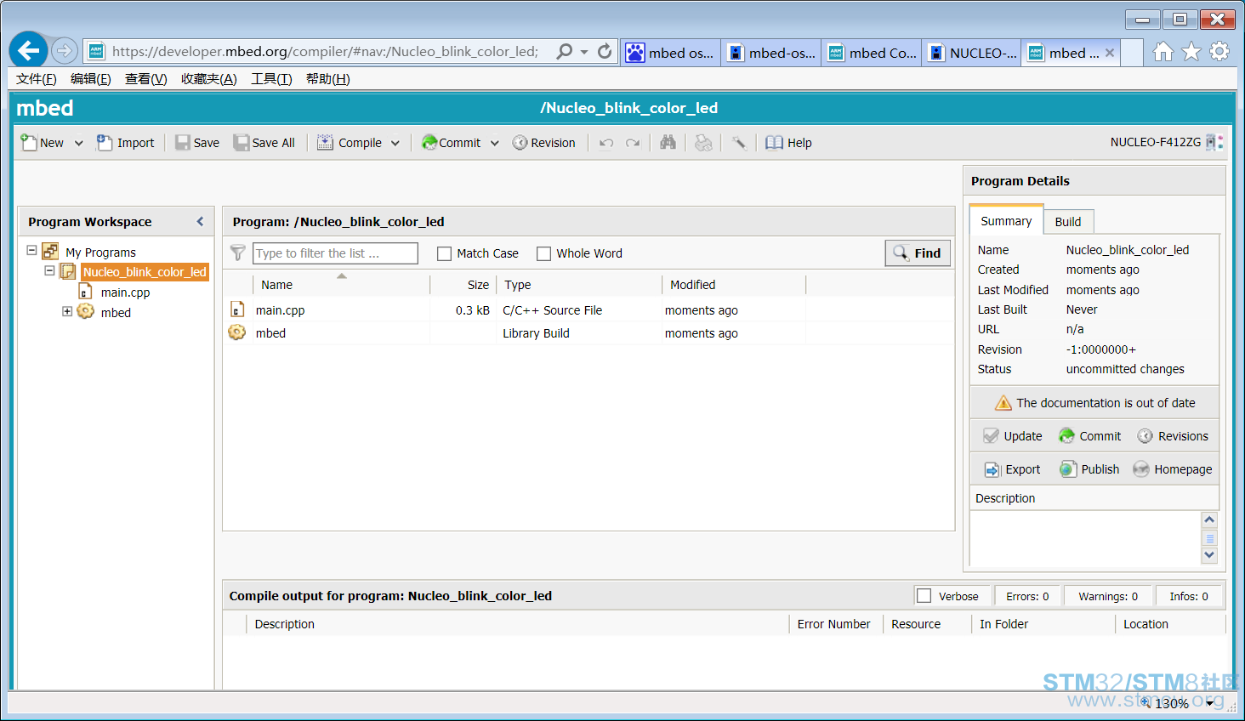Image resolution: width=1245 pixels, height=721 pixels.
Task: Select the mbed library in the tree
Action: click(116, 313)
